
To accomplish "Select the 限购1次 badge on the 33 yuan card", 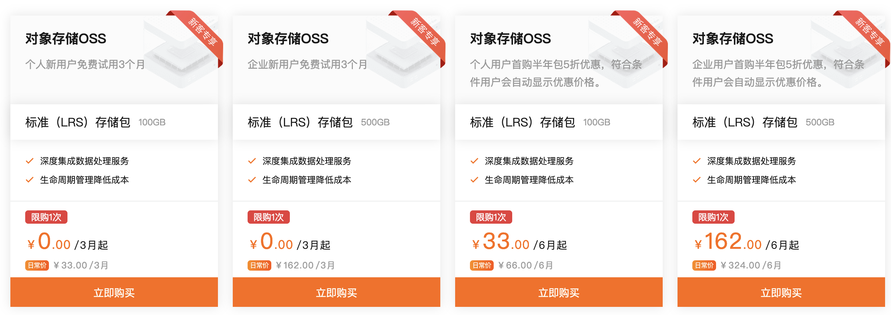I will click(x=490, y=217).
